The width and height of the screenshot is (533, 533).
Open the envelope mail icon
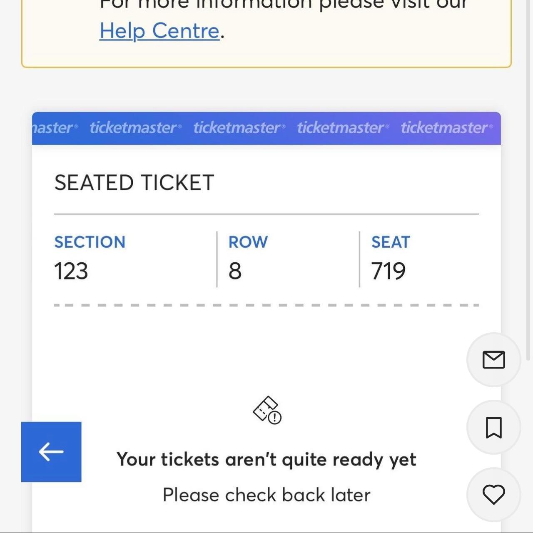(493, 360)
